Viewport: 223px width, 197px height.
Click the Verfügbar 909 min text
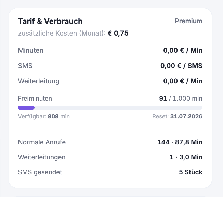(x=44, y=116)
